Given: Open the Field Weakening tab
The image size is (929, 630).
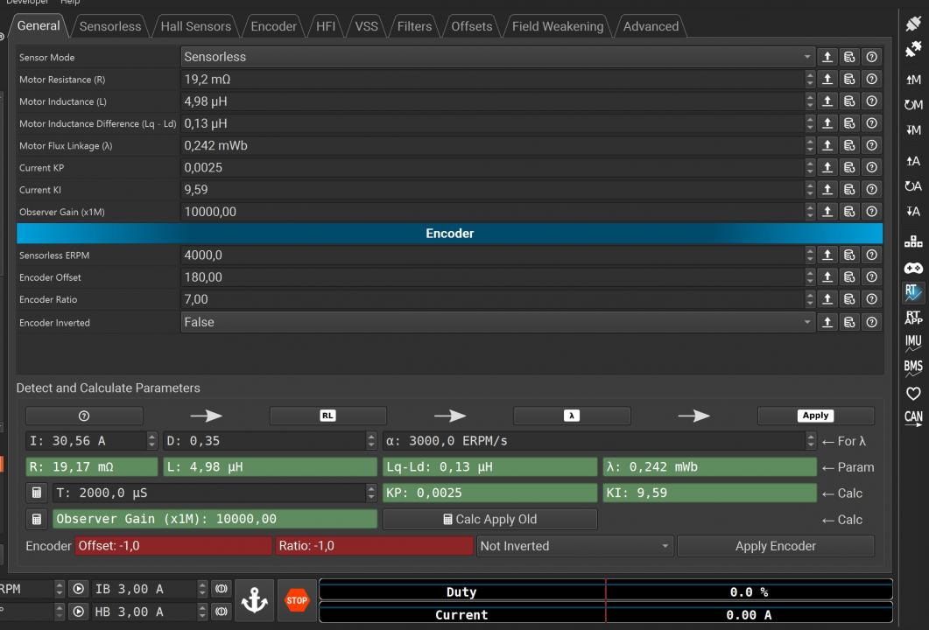Looking at the screenshot, I should pos(557,26).
